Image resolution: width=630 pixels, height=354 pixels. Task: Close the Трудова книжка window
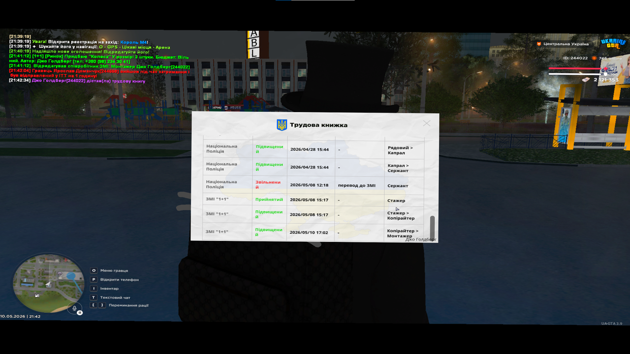click(x=427, y=123)
